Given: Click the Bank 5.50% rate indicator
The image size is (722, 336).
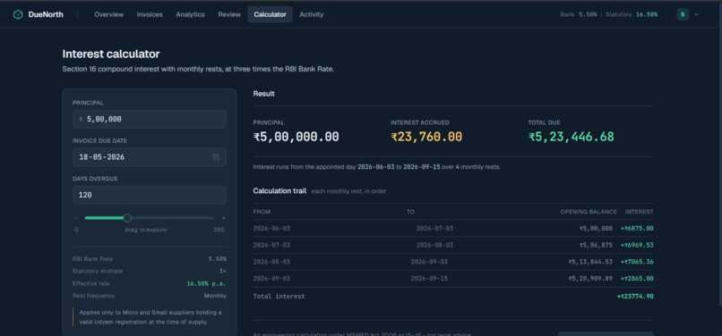Looking at the screenshot, I should (579, 14).
